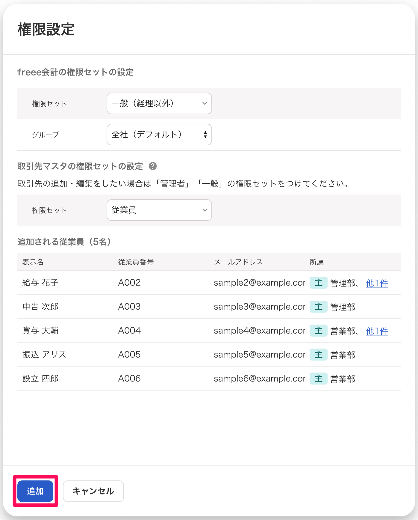The width and height of the screenshot is (418, 520).
Task: Click the 権限設定 dialog title
Action: coord(46,29)
